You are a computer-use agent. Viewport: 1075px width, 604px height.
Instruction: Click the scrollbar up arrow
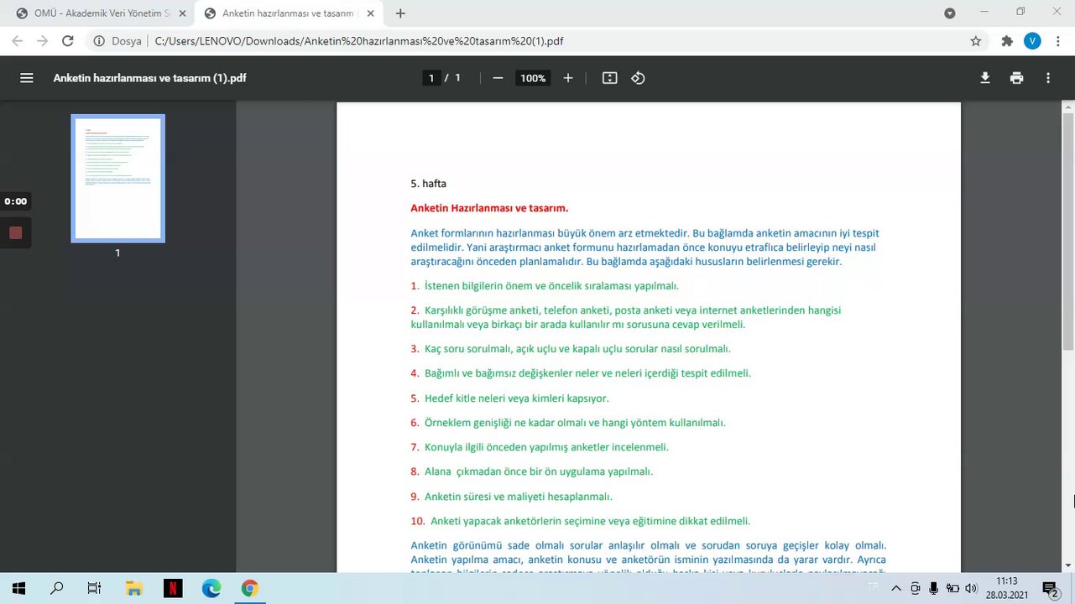coord(1067,107)
